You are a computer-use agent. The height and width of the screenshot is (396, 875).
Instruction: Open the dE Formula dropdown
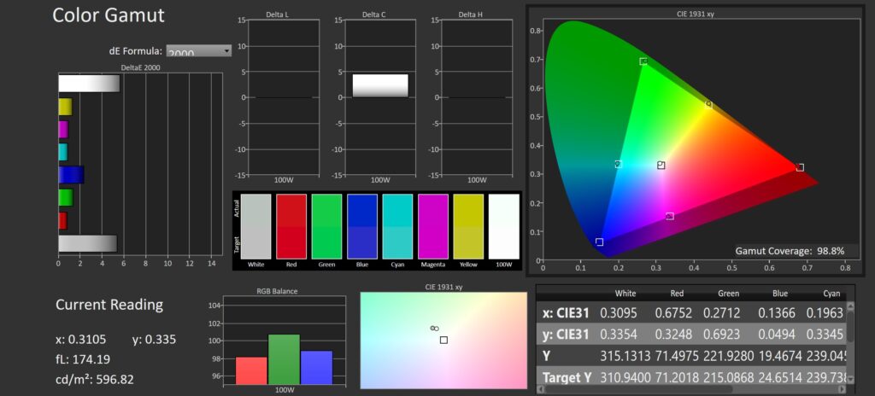[198, 51]
